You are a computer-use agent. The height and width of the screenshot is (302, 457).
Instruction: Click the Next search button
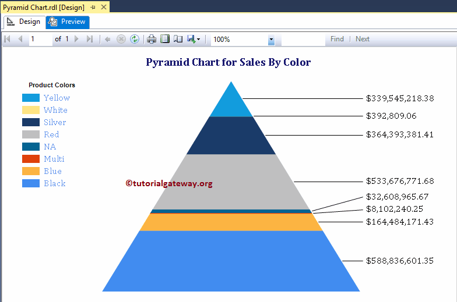(363, 39)
